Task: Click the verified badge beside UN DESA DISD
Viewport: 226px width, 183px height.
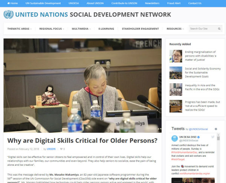Action: tap(199, 137)
